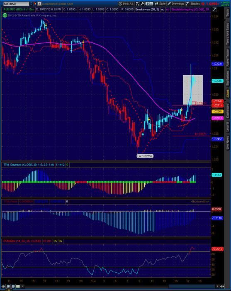
Task: Click the RSIWilder study label
Action: click(x=22, y=241)
